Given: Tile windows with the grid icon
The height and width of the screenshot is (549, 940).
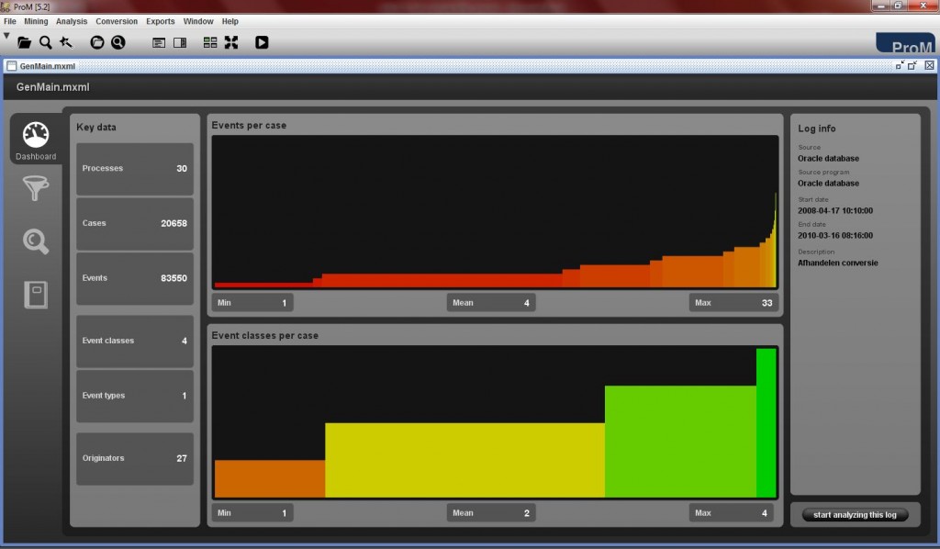Looking at the screenshot, I should coord(210,42).
